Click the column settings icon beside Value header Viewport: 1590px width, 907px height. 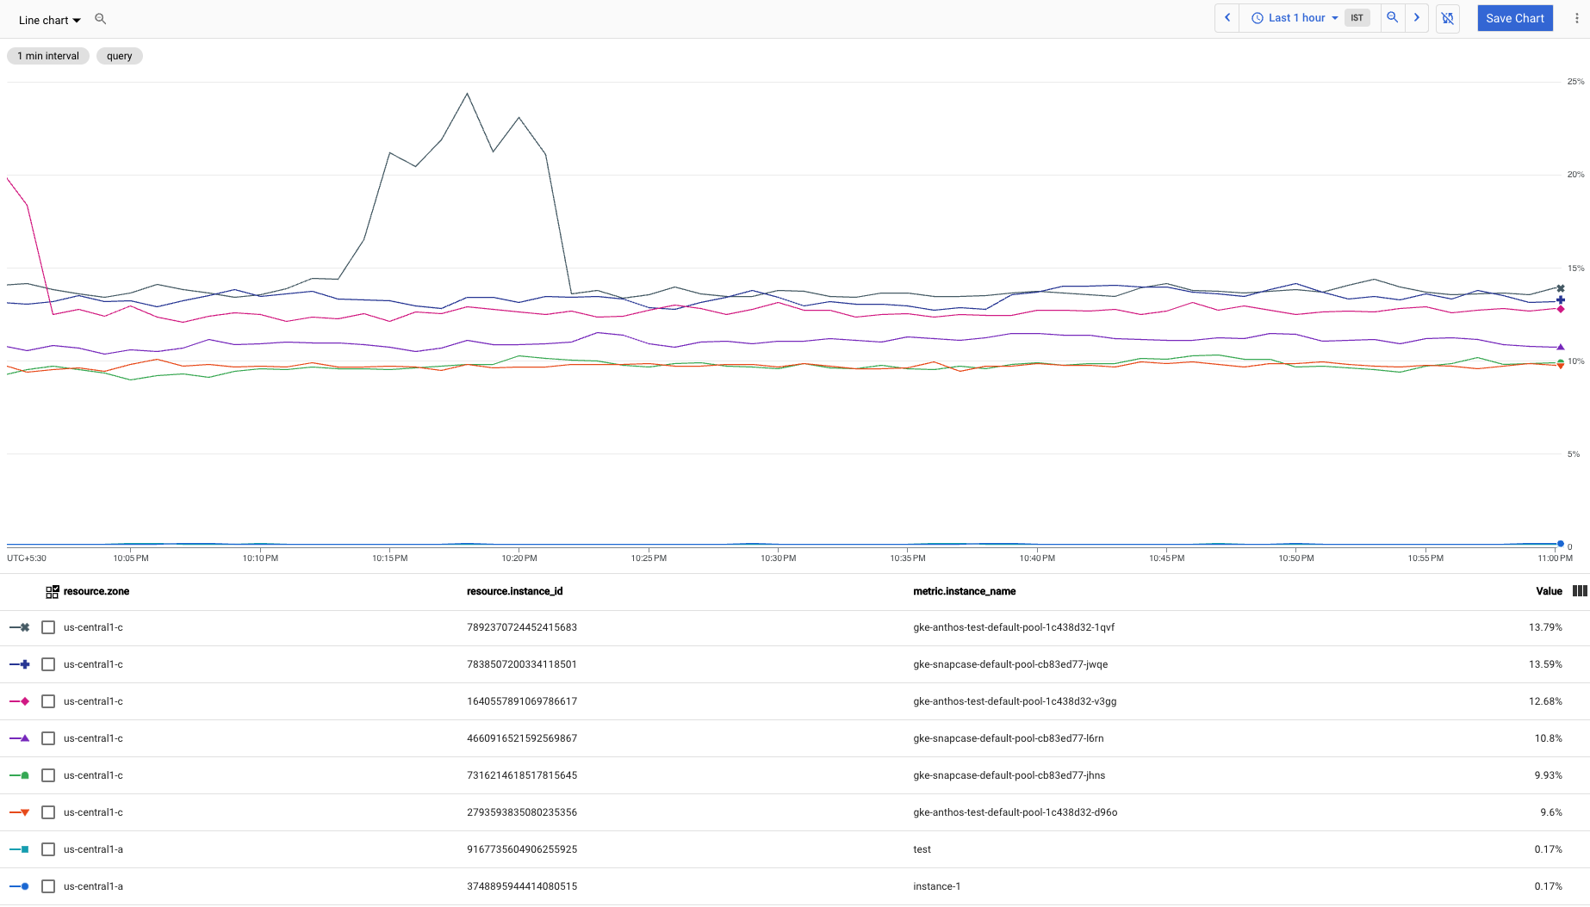click(1579, 591)
